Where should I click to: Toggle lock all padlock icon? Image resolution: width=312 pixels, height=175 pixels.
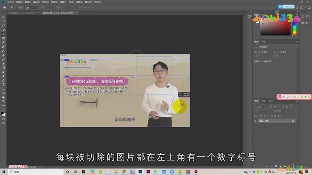275,116
